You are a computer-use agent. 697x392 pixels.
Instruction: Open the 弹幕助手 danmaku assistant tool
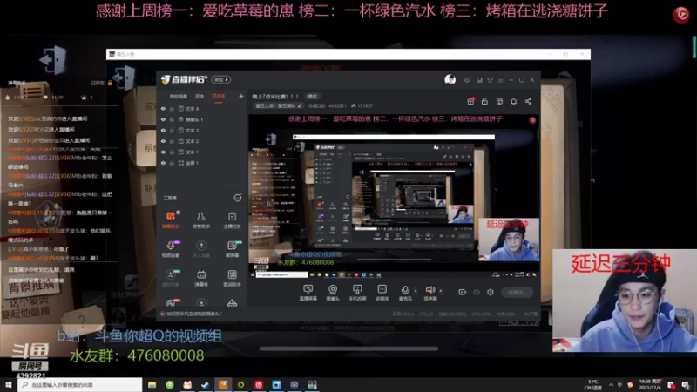click(170, 220)
